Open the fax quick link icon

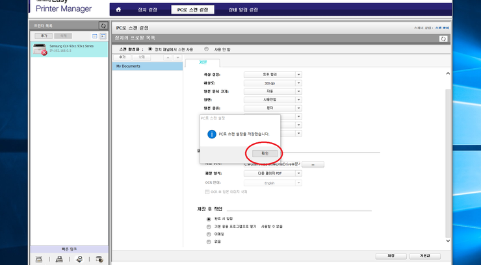click(x=59, y=259)
